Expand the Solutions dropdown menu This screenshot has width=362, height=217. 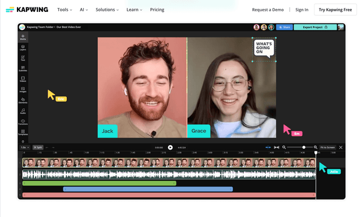coord(107,10)
